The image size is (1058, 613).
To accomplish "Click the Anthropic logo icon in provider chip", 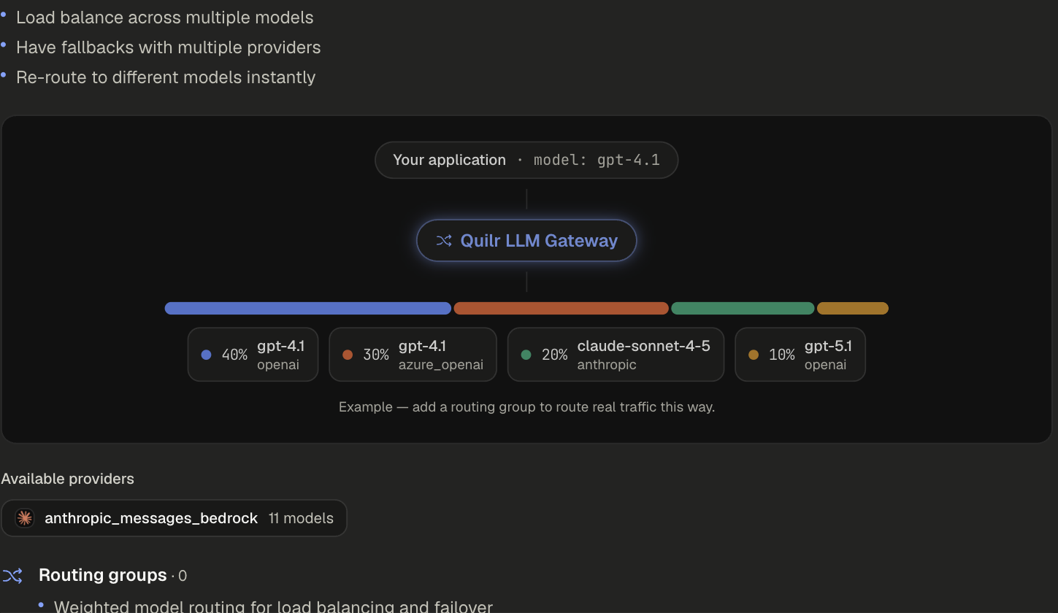I will tap(25, 518).
